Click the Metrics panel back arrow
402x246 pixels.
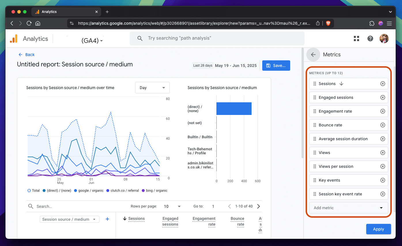313,55
